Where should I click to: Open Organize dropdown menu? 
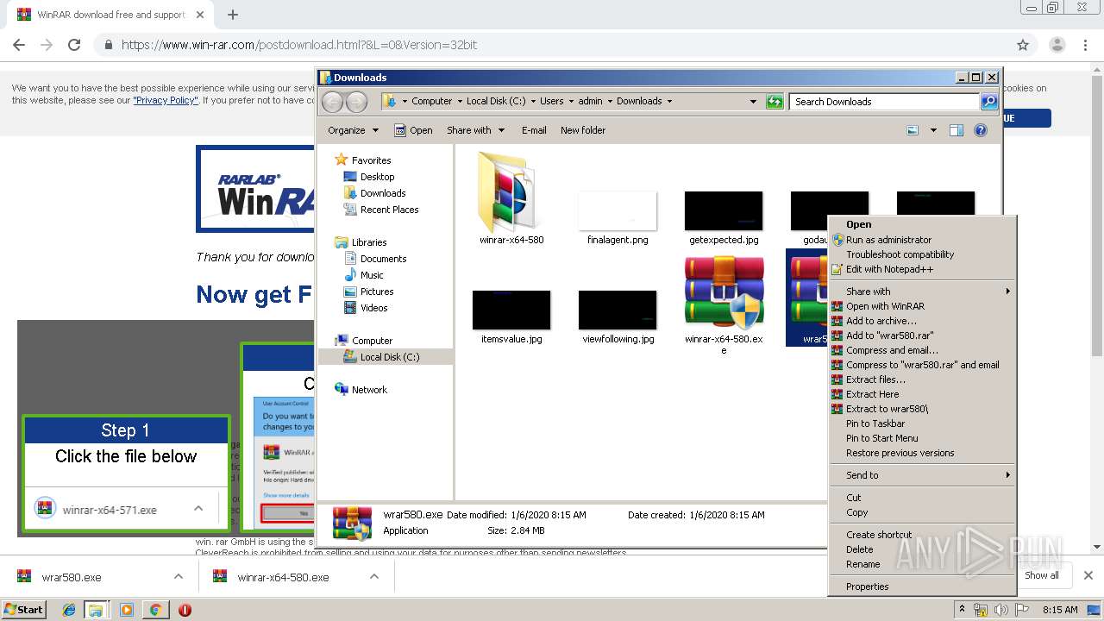353,130
